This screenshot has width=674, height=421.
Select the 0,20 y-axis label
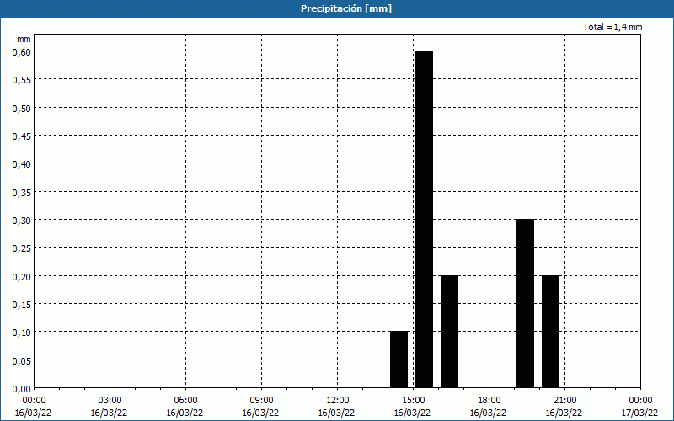pyautogui.click(x=22, y=276)
